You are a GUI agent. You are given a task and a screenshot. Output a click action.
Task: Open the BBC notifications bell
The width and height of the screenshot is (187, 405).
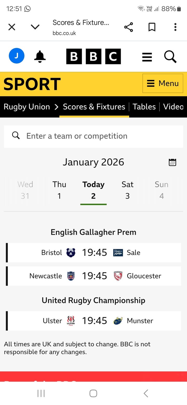pyautogui.click(x=40, y=56)
